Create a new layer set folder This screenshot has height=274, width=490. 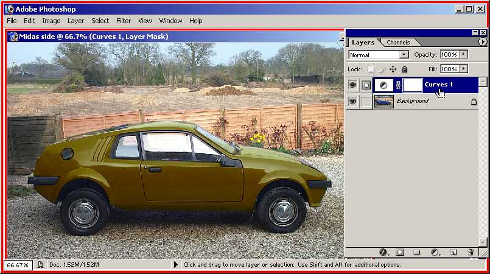click(x=417, y=251)
